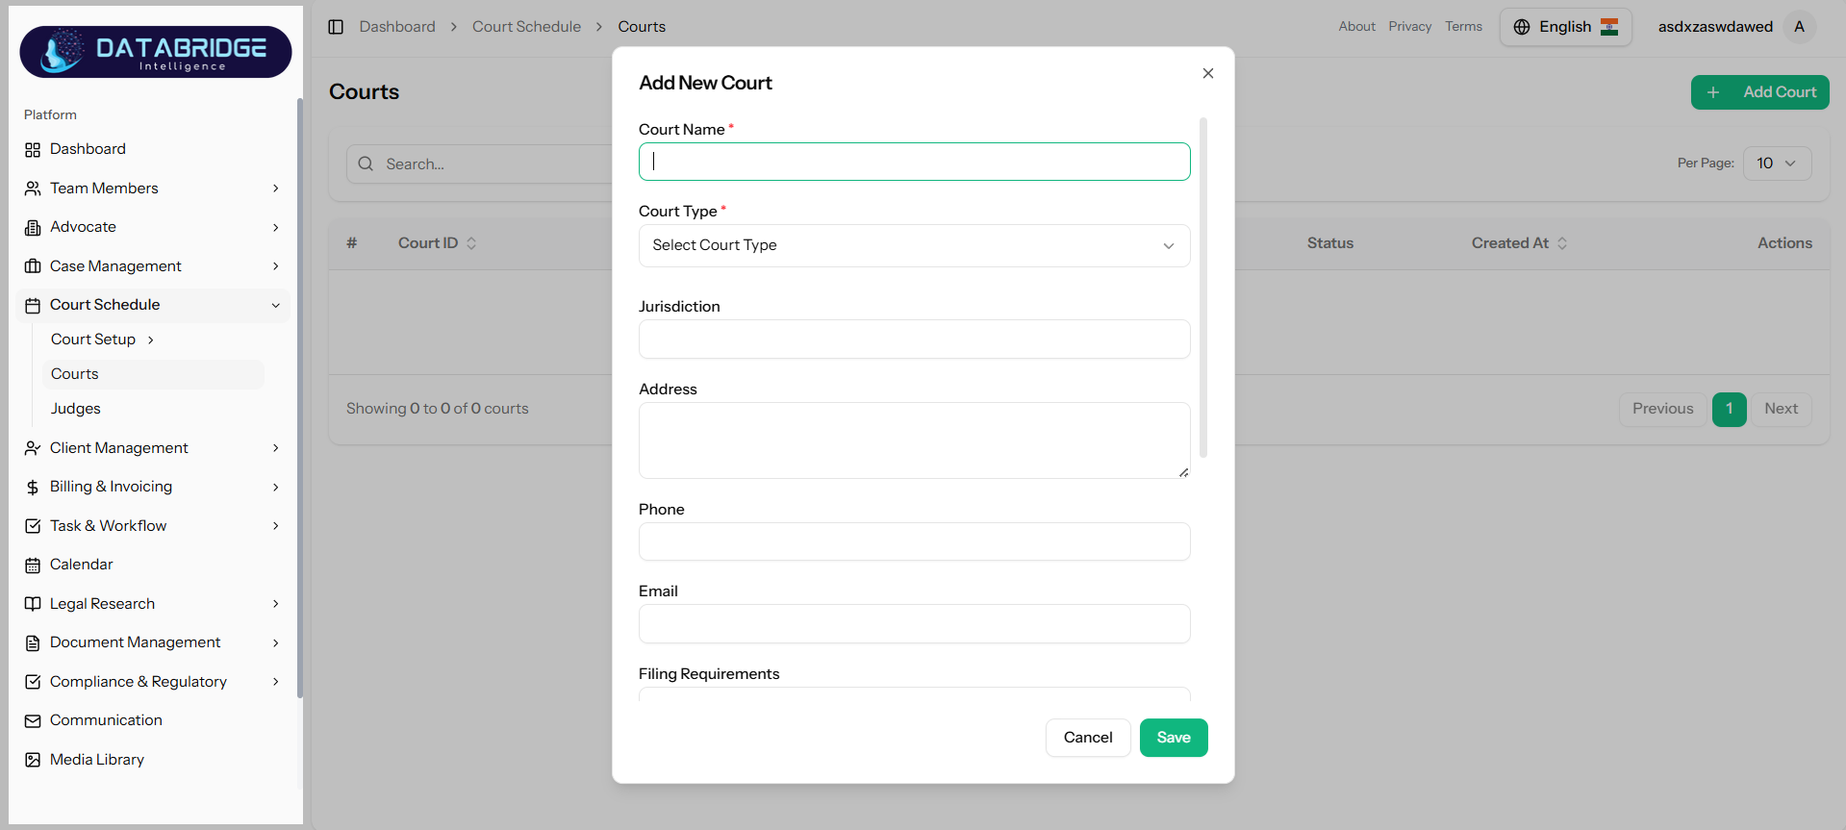
Task: Collapse the Court Schedule section chevron
Action: click(x=276, y=306)
